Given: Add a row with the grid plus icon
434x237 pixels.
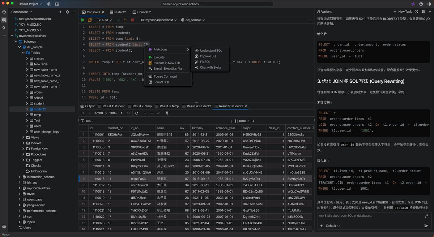Looking at the screenshot, I should pyautogui.click(x=145, y=113).
